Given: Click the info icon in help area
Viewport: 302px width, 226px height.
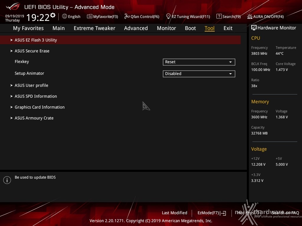Looking at the screenshot, I should pyautogui.click(x=7, y=180).
